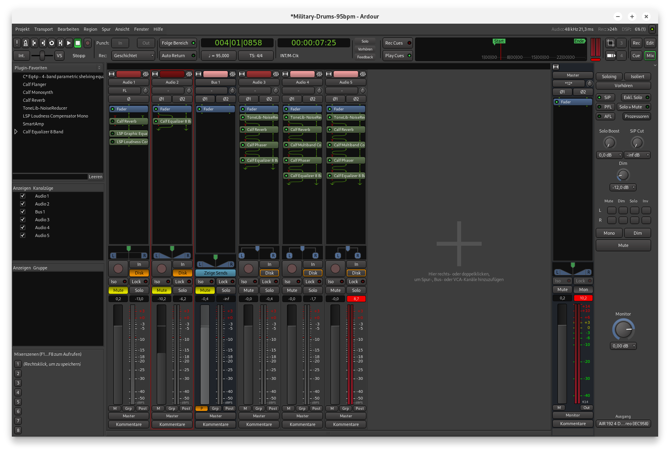The width and height of the screenshot is (670, 452).
Task: Click the Audio 4 strip width icon
Action: pyautogui.click(x=285, y=74)
